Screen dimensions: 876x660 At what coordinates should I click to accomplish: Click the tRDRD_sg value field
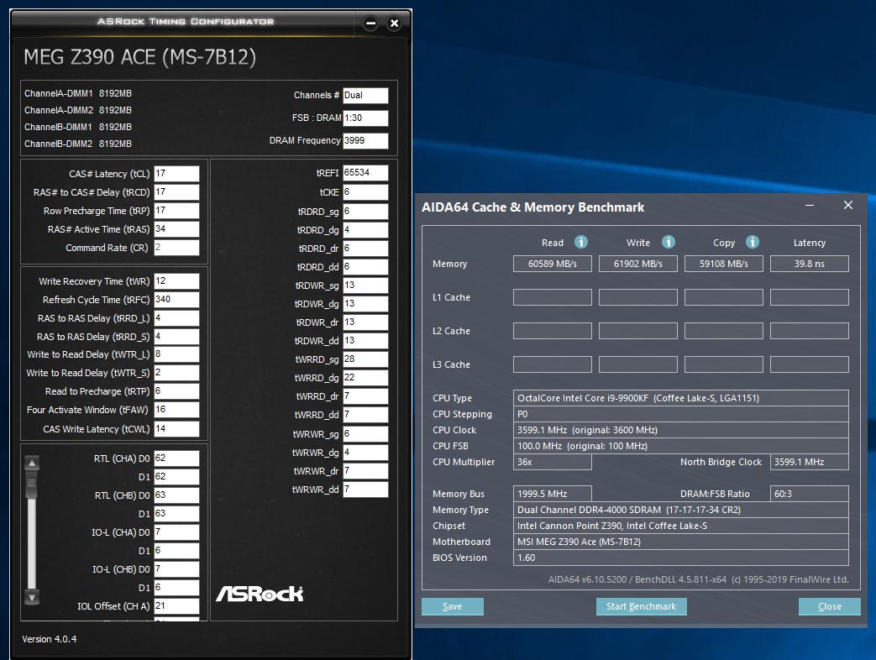365,211
